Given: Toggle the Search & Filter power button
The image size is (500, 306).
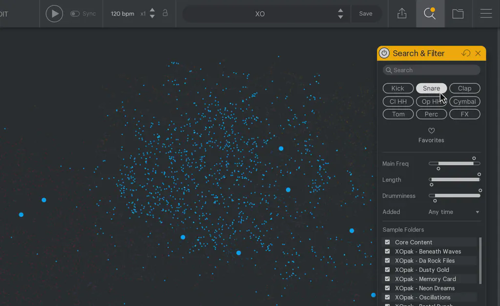Looking at the screenshot, I should tap(384, 53).
